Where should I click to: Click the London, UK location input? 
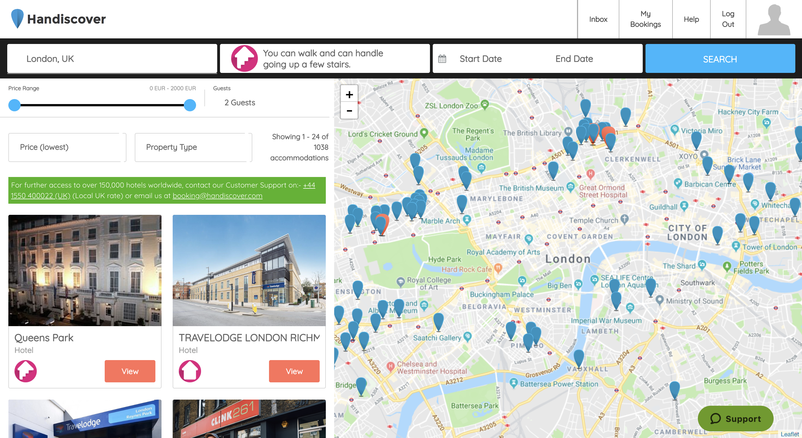[x=112, y=59]
